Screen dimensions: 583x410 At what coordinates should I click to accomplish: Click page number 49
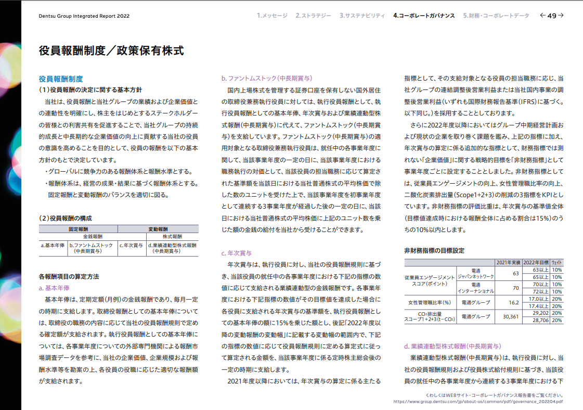pos(552,16)
